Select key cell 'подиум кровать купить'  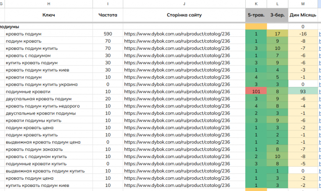[x=48, y=135]
